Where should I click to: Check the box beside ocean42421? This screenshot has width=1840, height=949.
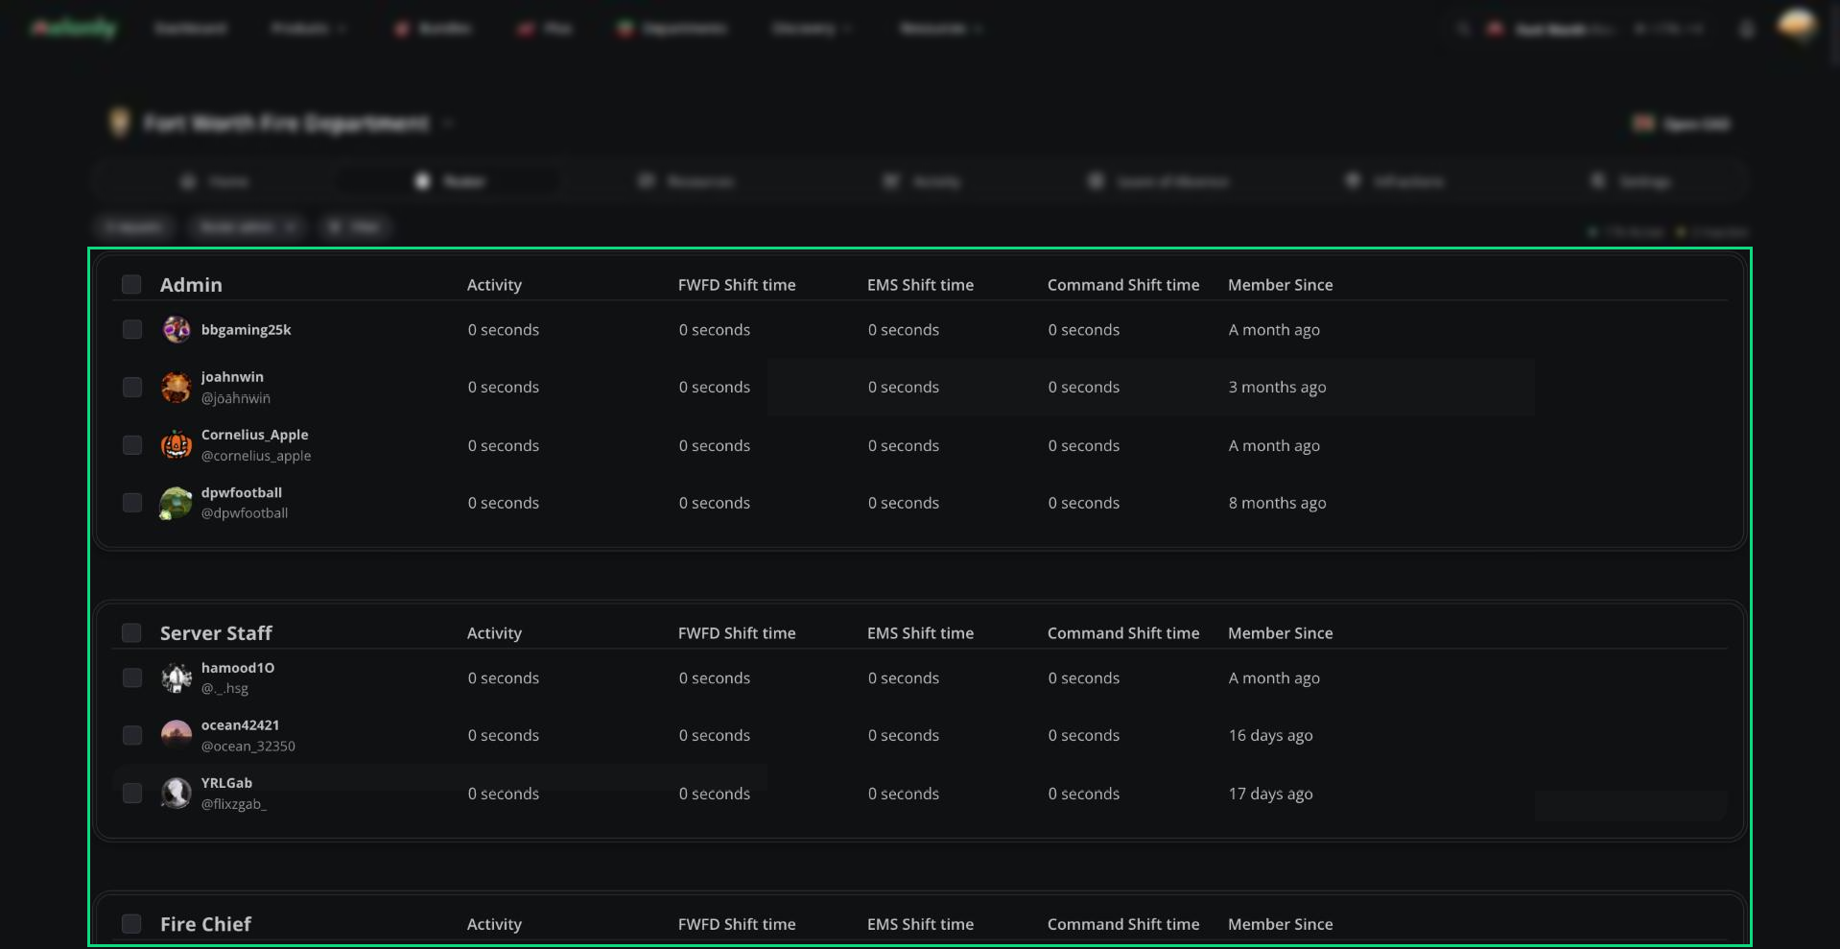pyautogui.click(x=132, y=735)
